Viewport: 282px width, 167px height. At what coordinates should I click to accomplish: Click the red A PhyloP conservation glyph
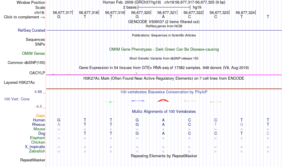(163, 100)
